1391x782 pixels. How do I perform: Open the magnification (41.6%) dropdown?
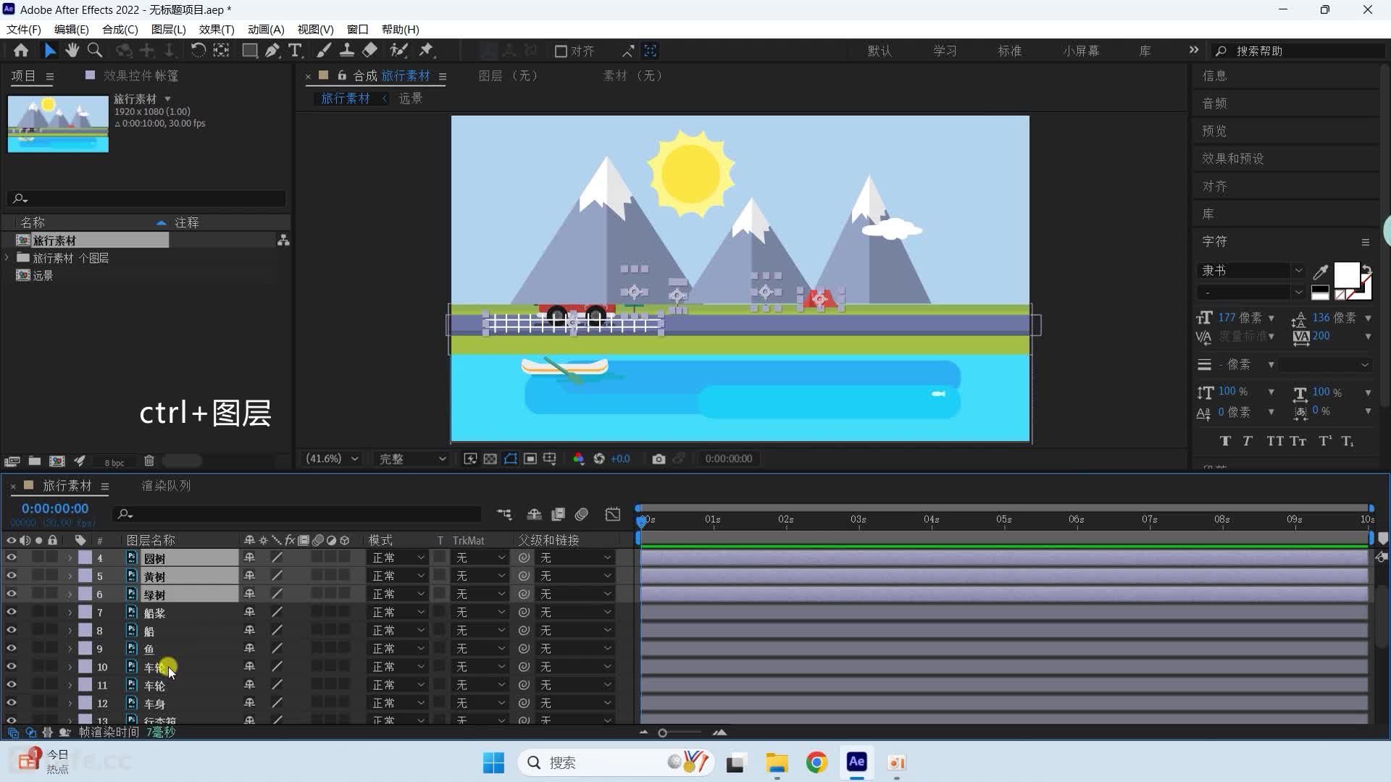point(332,459)
